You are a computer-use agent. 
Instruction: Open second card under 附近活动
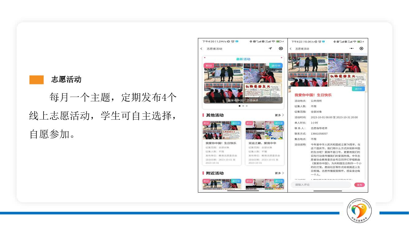point(265,184)
